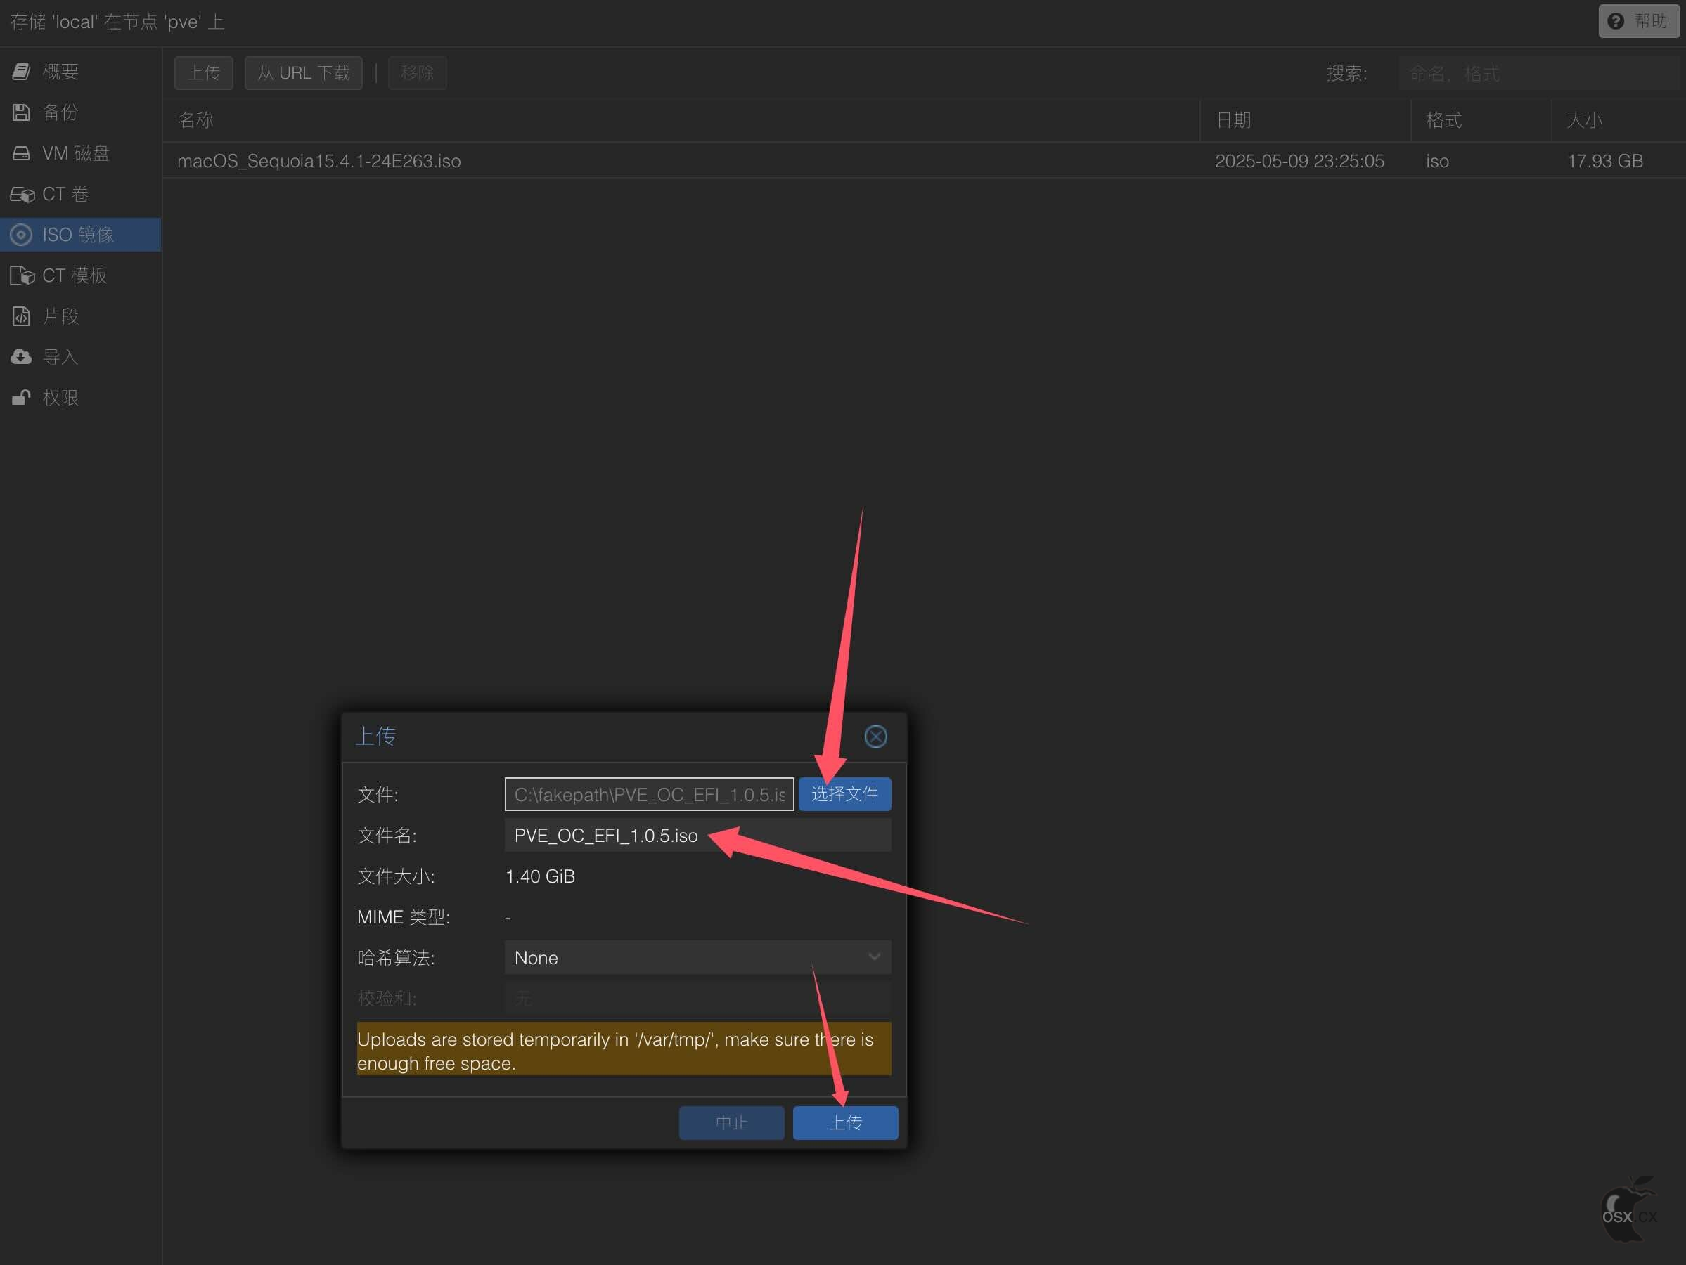Click 选择文件 choose file button
The height and width of the screenshot is (1265, 1686).
[844, 794]
